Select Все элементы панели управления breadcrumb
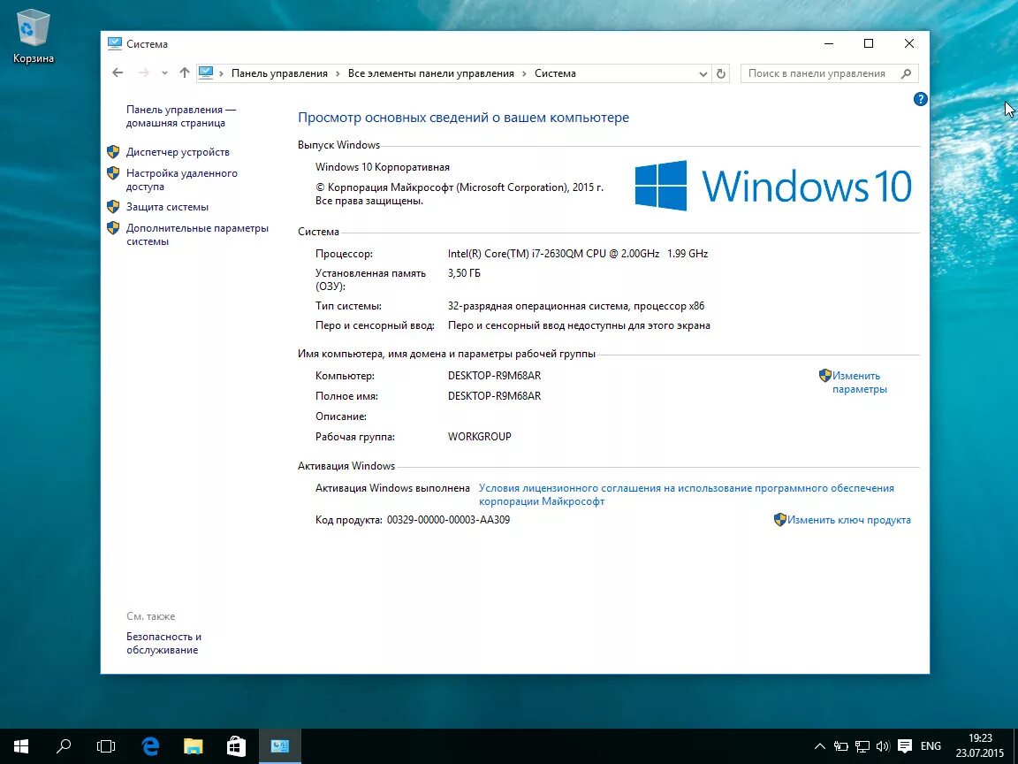Screen dimensions: 1018x764 [x=430, y=73]
